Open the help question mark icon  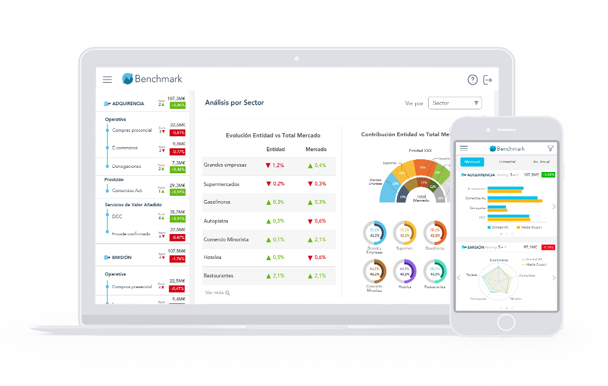click(472, 80)
